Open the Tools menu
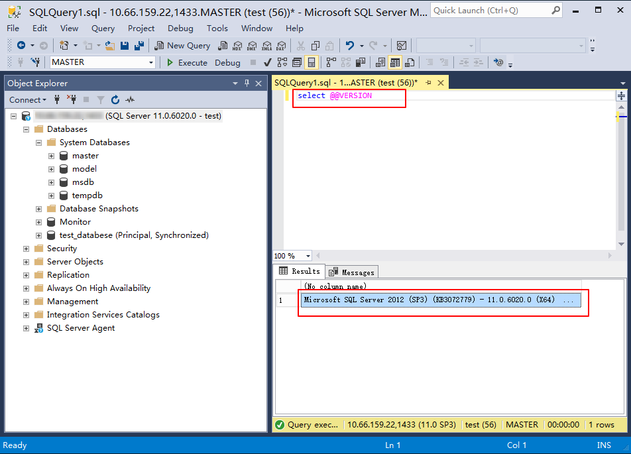631x454 pixels. pos(217,28)
